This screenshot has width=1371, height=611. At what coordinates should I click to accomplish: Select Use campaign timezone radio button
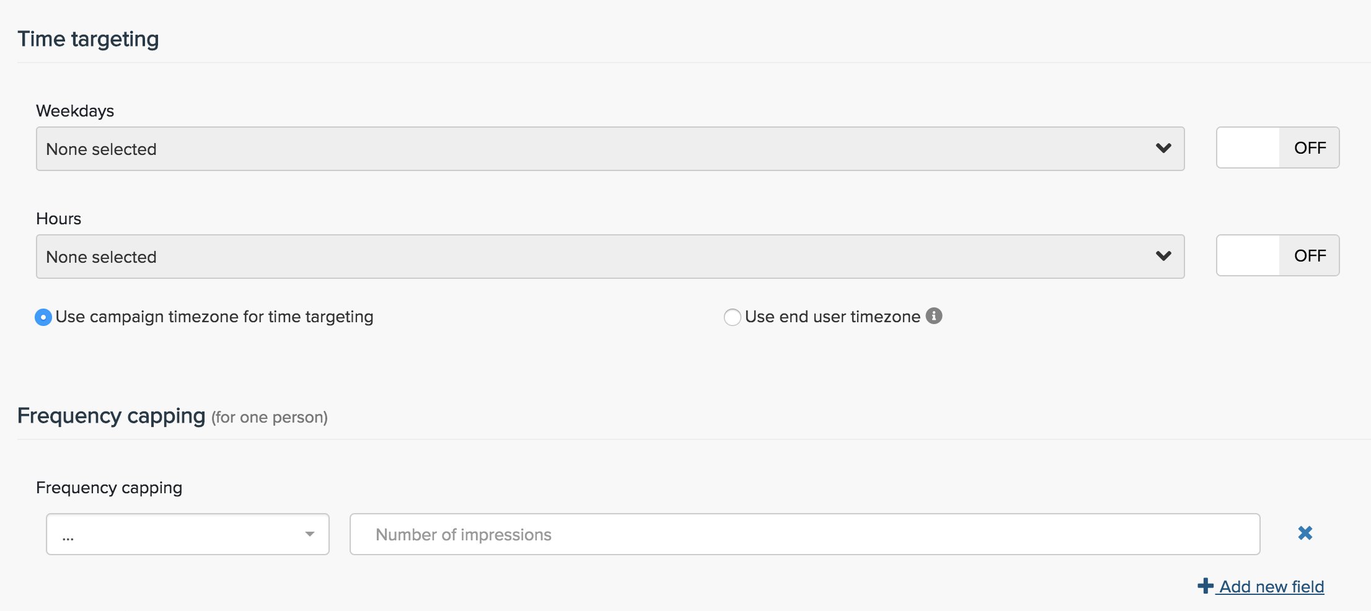[43, 317]
